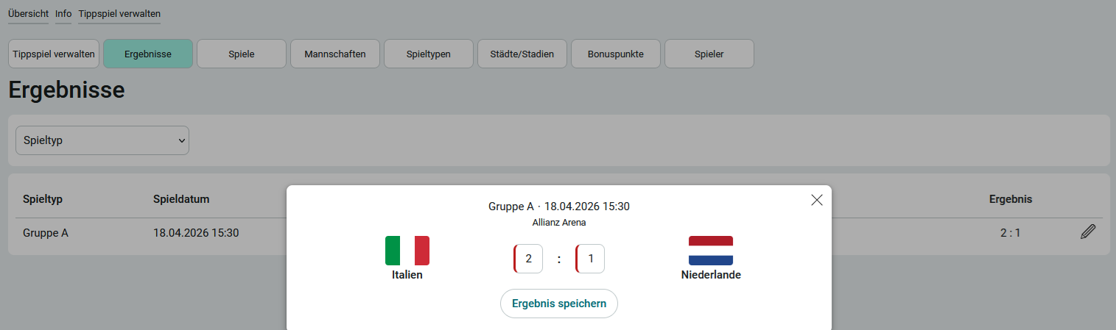Viewport: 1116px width, 330px height.
Task: Save result via Ergebnis speichern
Action: tap(559, 304)
